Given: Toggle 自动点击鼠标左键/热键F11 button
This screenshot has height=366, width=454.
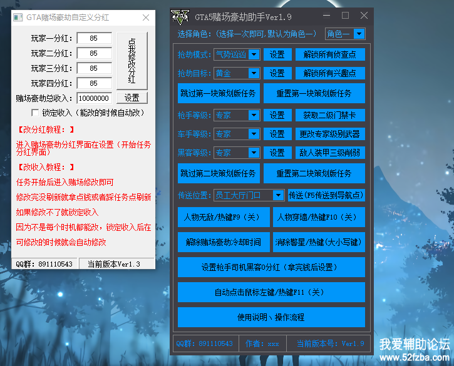Looking at the screenshot, I should [271, 292].
